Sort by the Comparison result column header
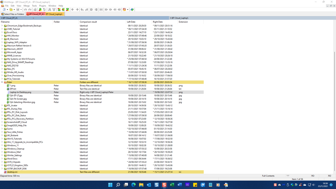The width and height of the screenshot is (336, 189). click(88, 22)
